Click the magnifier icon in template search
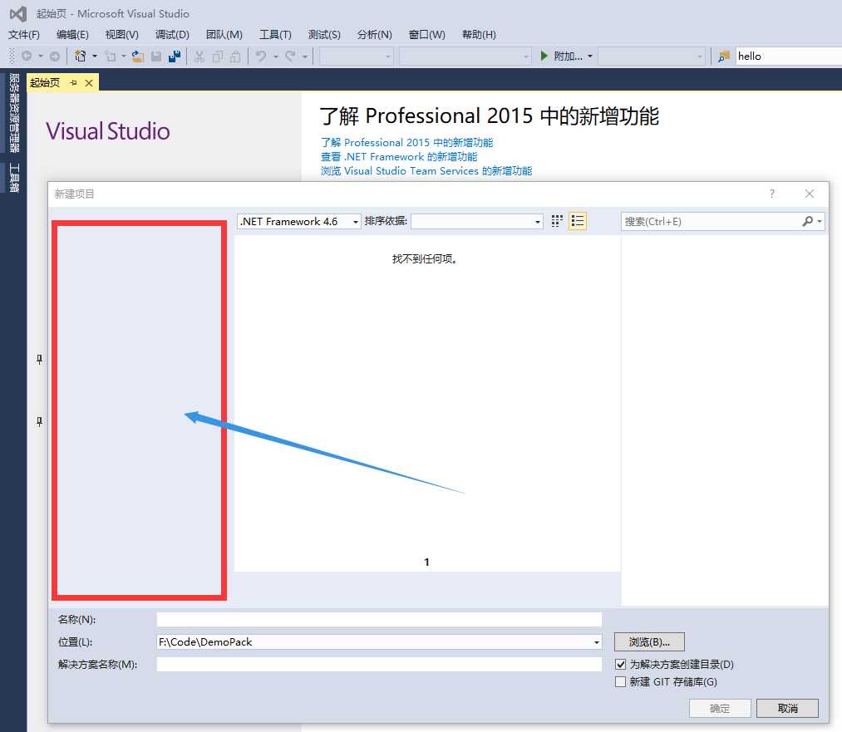The height and width of the screenshot is (732, 842). [808, 221]
